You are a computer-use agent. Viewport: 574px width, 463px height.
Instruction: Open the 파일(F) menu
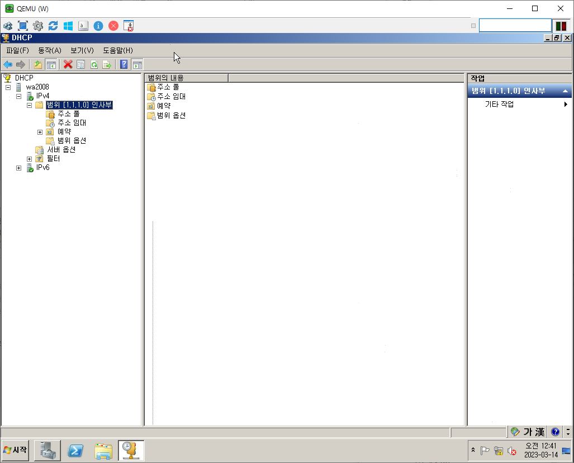17,50
